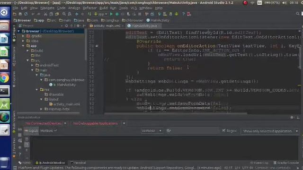Click the Make Project icon
The image size is (303, 170).
click(89, 14)
